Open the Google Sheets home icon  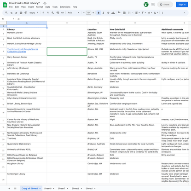pyautogui.click(x=5, y=5)
